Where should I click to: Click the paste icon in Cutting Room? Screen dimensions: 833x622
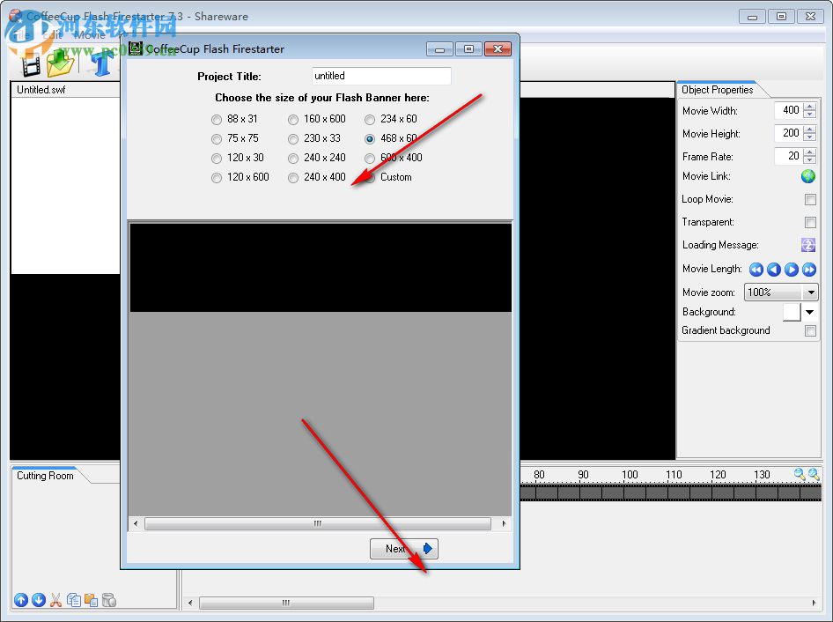[92, 600]
